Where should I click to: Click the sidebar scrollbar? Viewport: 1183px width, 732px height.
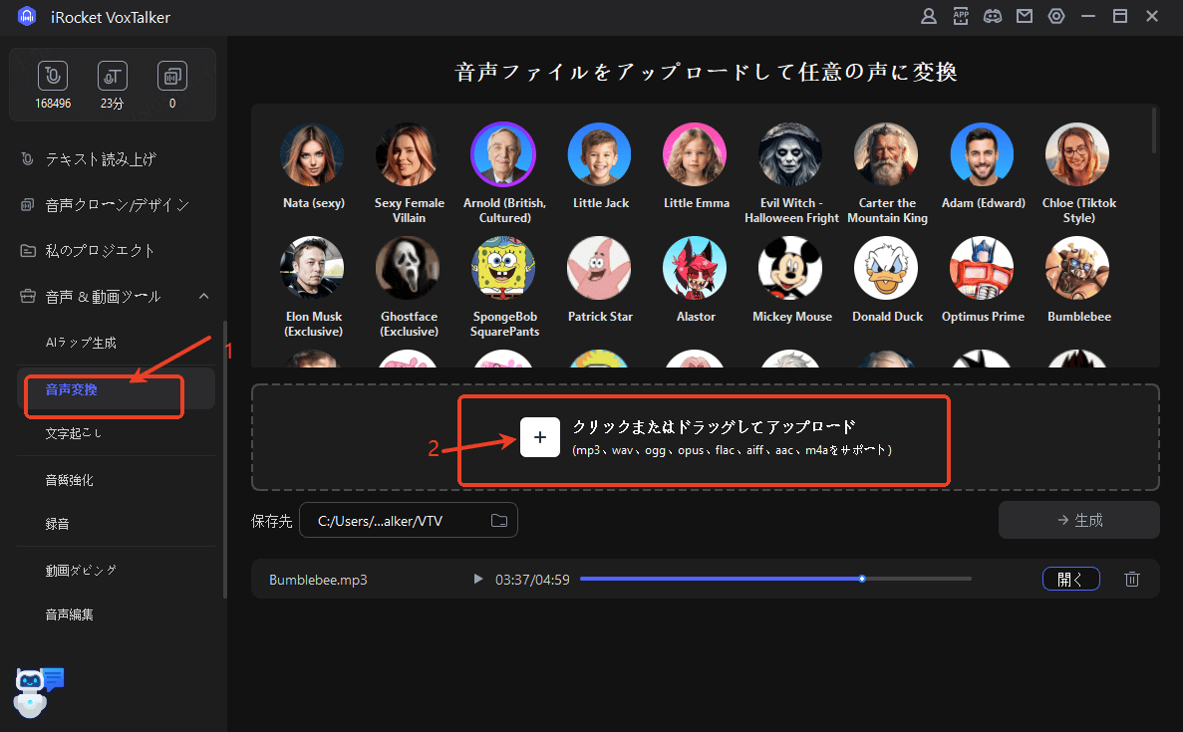[224, 460]
